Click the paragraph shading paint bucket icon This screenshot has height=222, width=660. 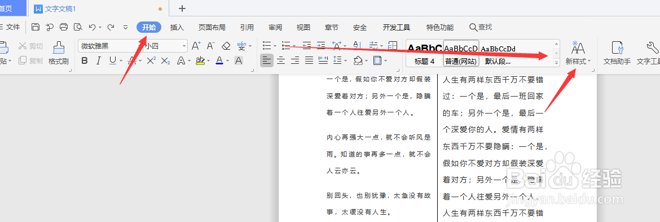[358, 60]
